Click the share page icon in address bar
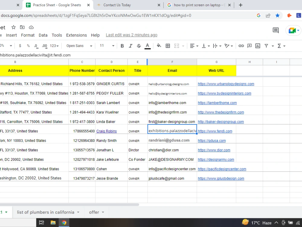The image size is (302, 227). point(268,15)
